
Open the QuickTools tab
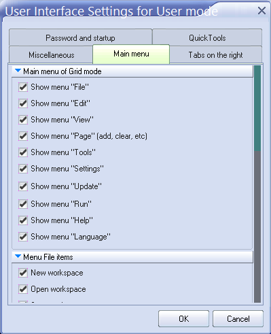click(207, 37)
